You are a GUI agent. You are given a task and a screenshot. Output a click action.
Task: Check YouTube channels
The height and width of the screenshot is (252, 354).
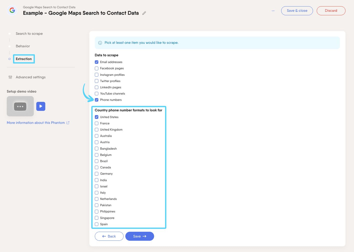pyautogui.click(x=97, y=94)
